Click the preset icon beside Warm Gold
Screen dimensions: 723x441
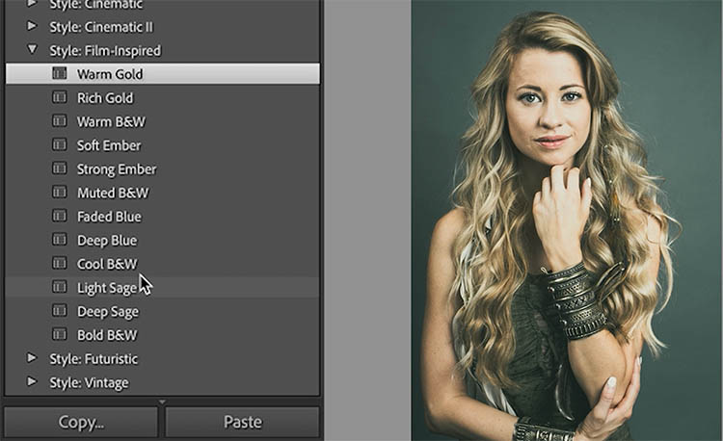coord(59,73)
